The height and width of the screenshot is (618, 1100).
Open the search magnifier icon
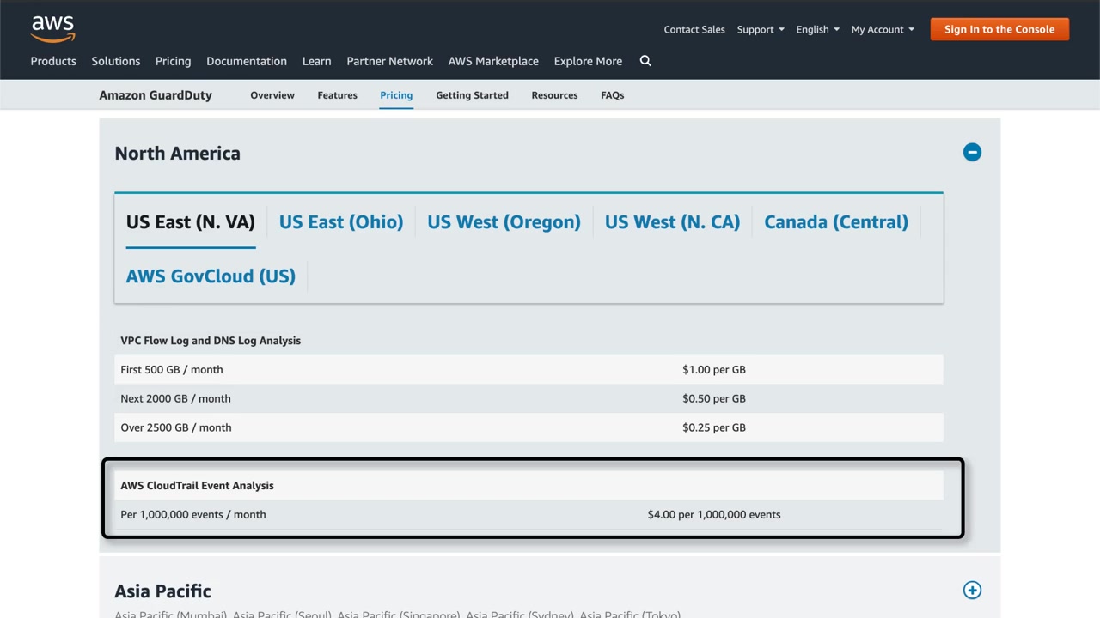pyautogui.click(x=645, y=61)
